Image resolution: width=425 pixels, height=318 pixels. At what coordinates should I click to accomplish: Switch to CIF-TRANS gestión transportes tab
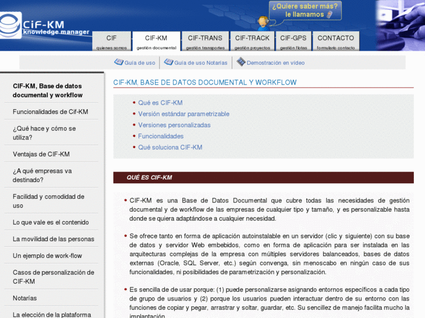pyautogui.click(x=205, y=41)
